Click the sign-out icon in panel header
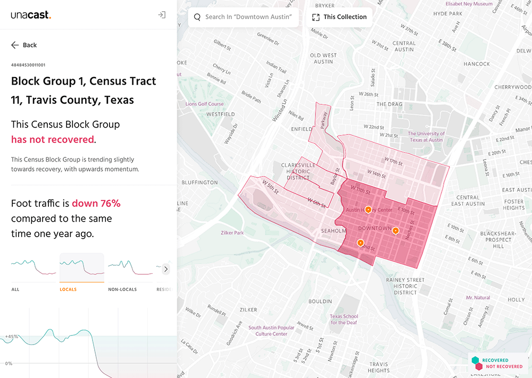The image size is (532, 378). point(162,15)
